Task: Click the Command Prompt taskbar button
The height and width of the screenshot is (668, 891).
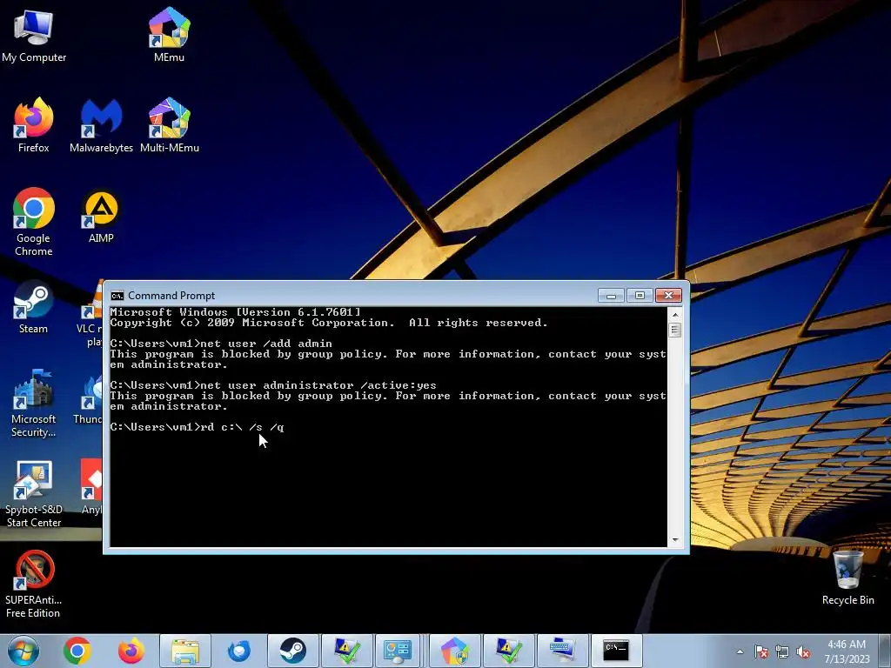Action: (616, 651)
